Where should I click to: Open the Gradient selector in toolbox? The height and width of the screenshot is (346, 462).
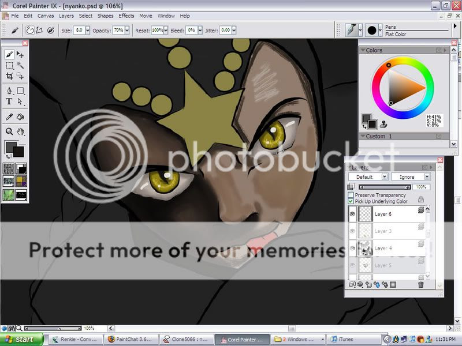click(x=21, y=168)
